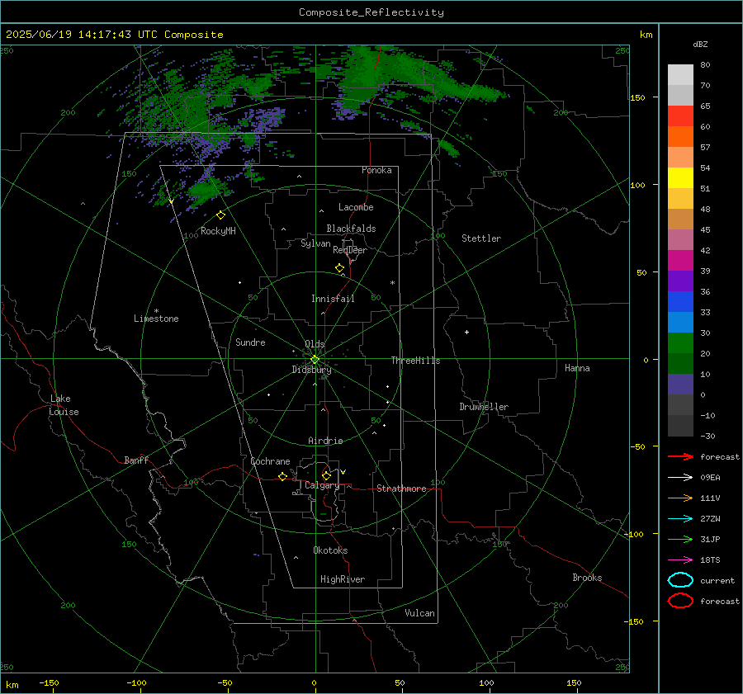Click the Olds town label
Screen dimensions: 743x694
click(315, 344)
